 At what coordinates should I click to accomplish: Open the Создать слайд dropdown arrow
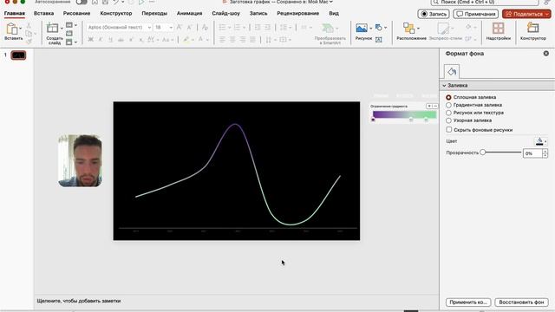62,28
